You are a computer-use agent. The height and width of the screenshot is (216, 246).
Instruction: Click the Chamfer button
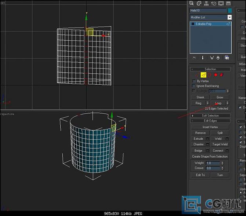199,144
